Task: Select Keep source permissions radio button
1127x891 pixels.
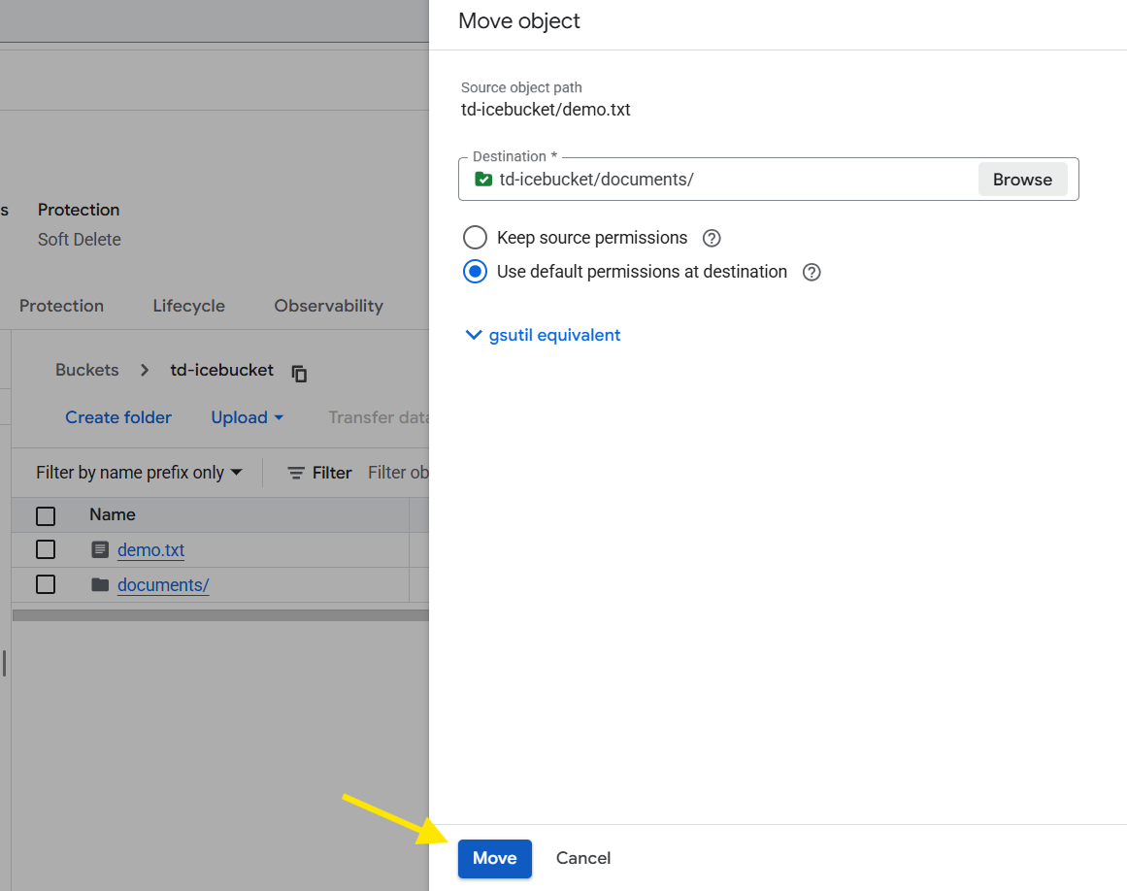Action: pos(475,238)
